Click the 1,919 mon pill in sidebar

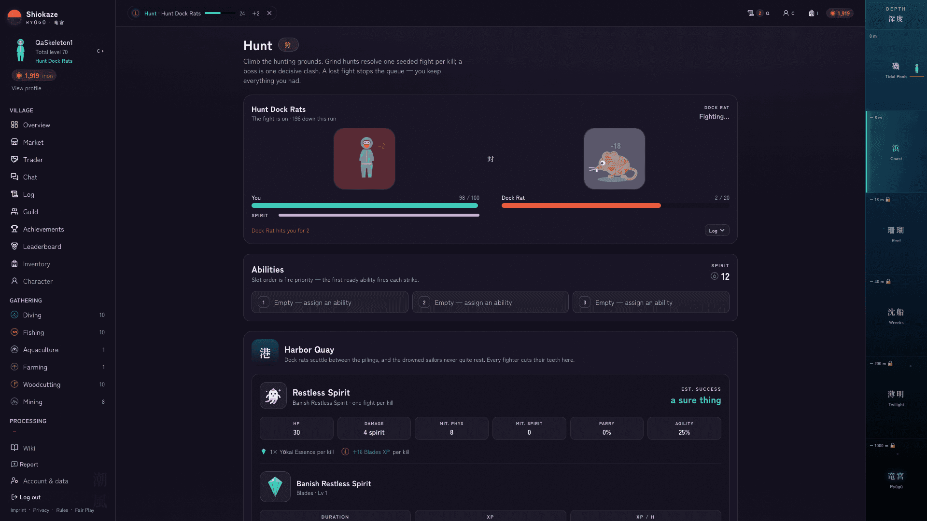(x=34, y=76)
